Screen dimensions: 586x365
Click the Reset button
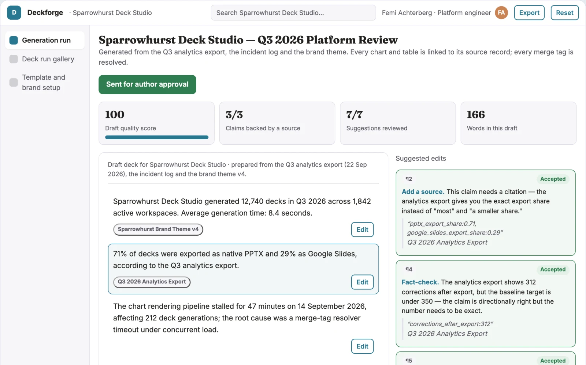pyautogui.click(x=565, y=12)
